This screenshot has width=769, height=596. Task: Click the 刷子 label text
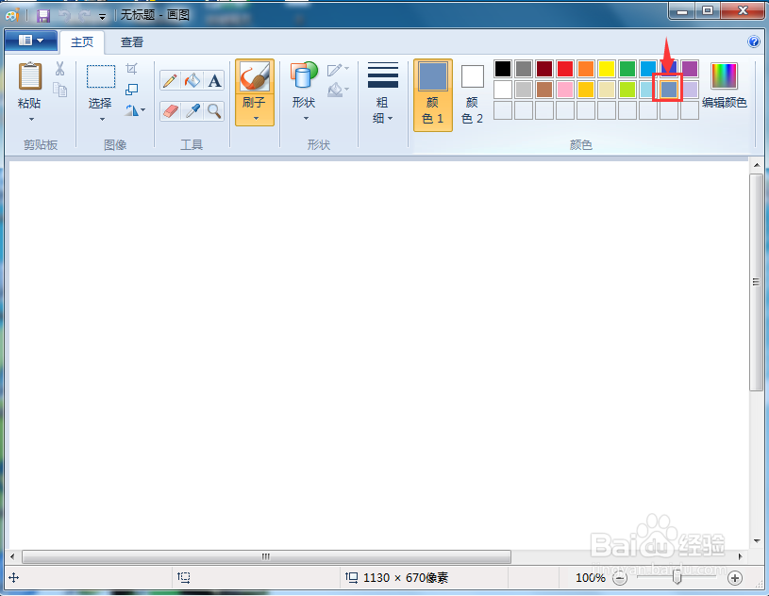(x=254, y=103)
